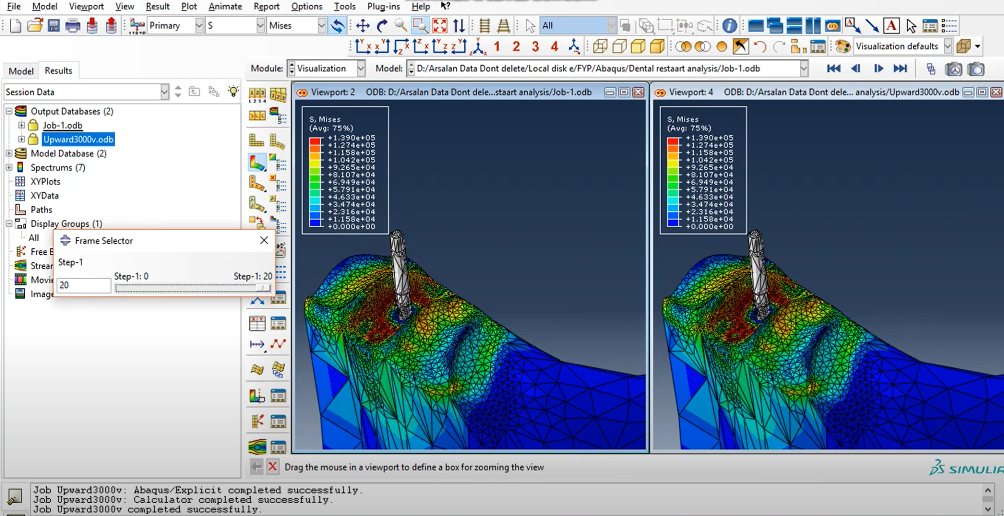Click the Open file folder icon
This screenshot has height=516, width=1004.
(x=35, y=26)
